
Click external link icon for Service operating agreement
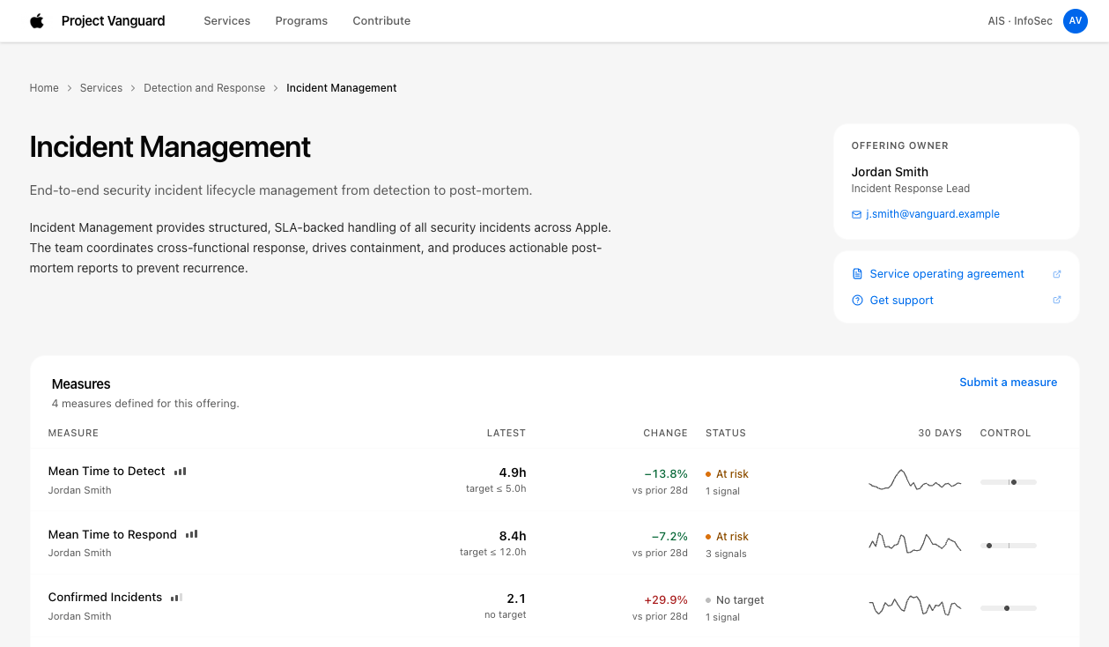click(x=1057, y=274)
